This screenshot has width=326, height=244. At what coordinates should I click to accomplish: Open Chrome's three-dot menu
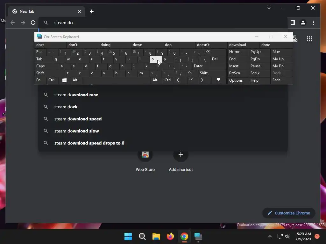click(x=313, y=23)
